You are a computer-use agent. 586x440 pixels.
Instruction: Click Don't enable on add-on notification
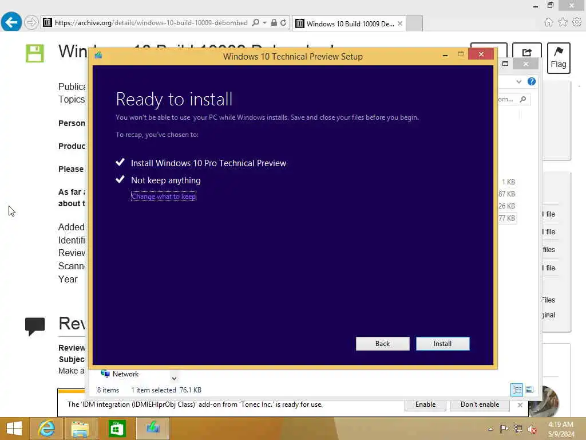(x=480, y=404)
